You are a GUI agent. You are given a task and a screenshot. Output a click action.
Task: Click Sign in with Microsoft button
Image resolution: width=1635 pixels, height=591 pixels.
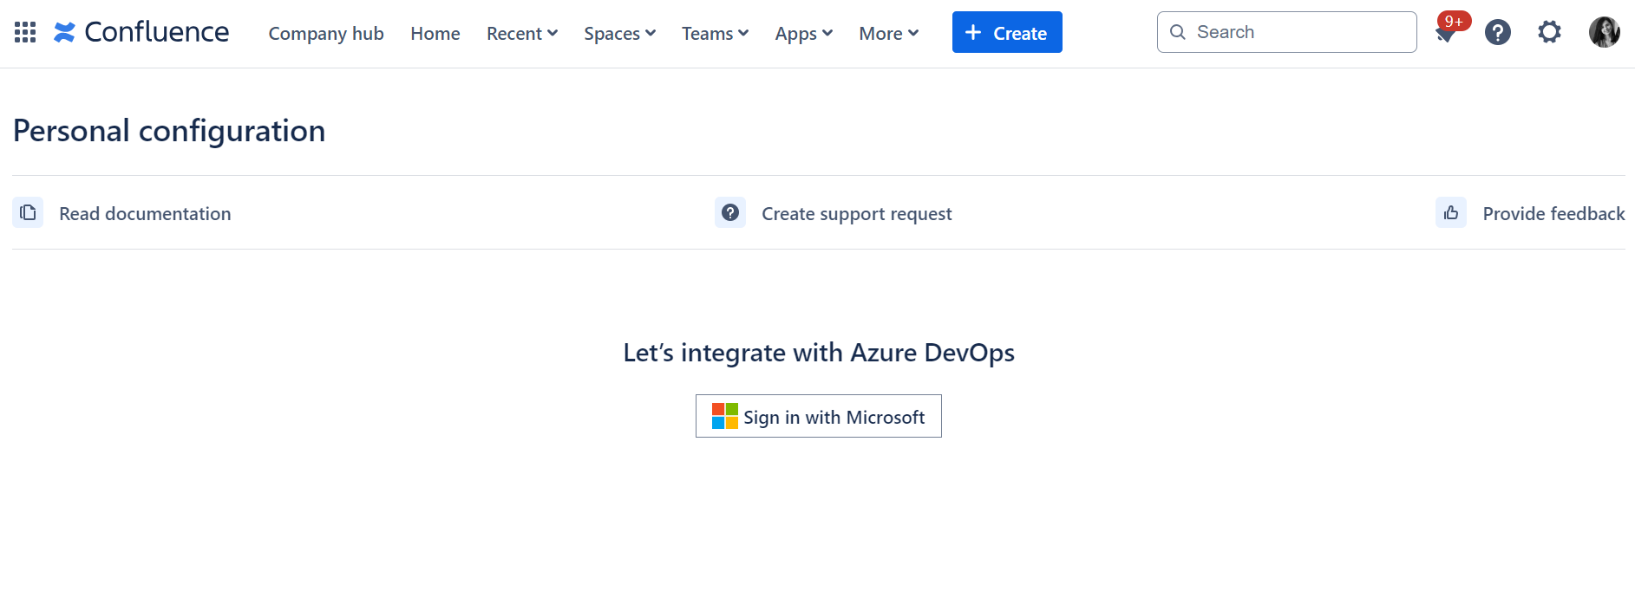click(818, 417)
